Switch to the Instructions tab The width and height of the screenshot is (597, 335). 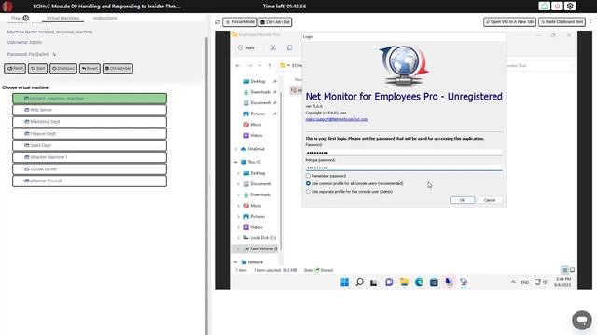pos(104,18)
